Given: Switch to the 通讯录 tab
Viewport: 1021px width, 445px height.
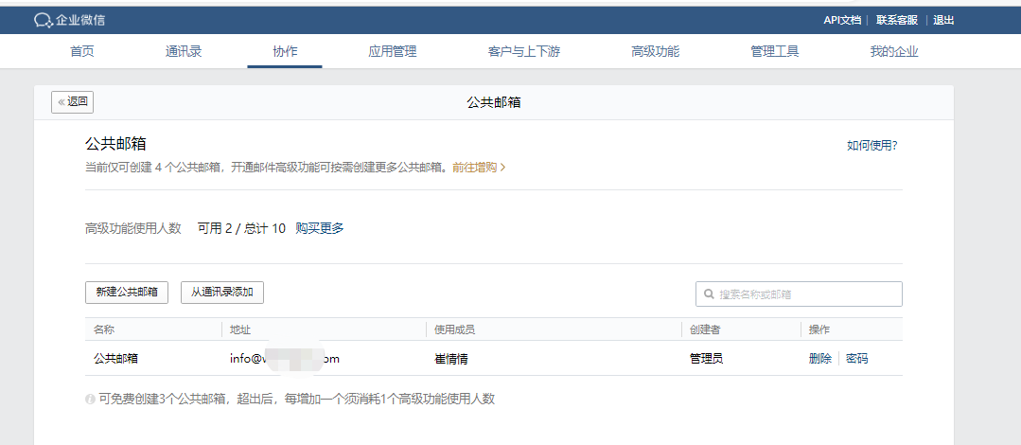Looking at the screenshot, I should [184, 51].
